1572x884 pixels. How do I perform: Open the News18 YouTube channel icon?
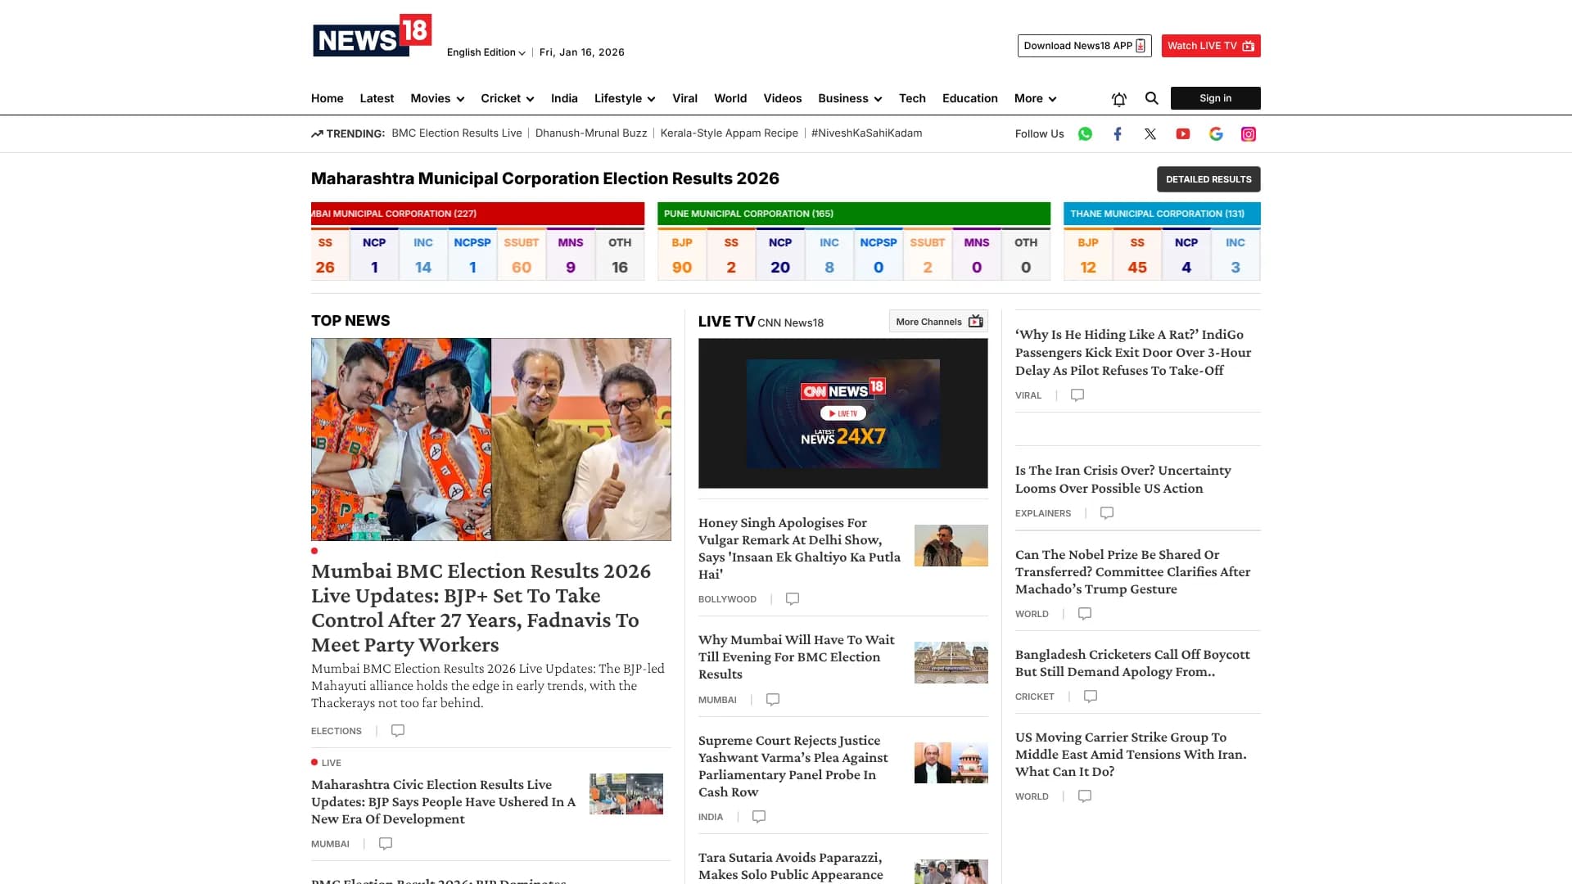(x=1183, y=134)
